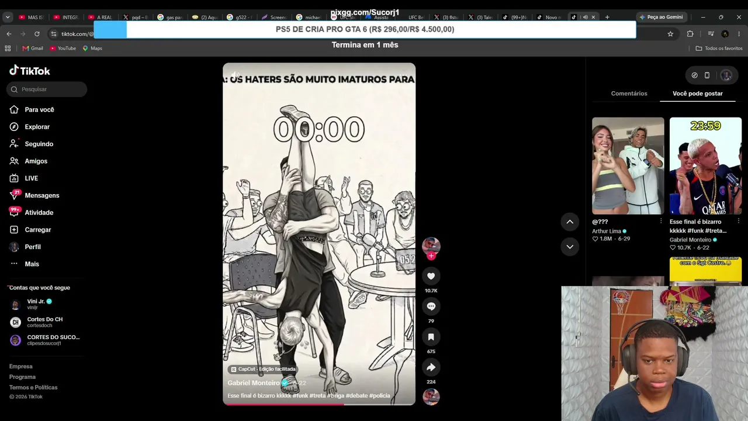Open the Sgt Castro video thumbnail
748x421 pixels.
[x=706, y=271]
